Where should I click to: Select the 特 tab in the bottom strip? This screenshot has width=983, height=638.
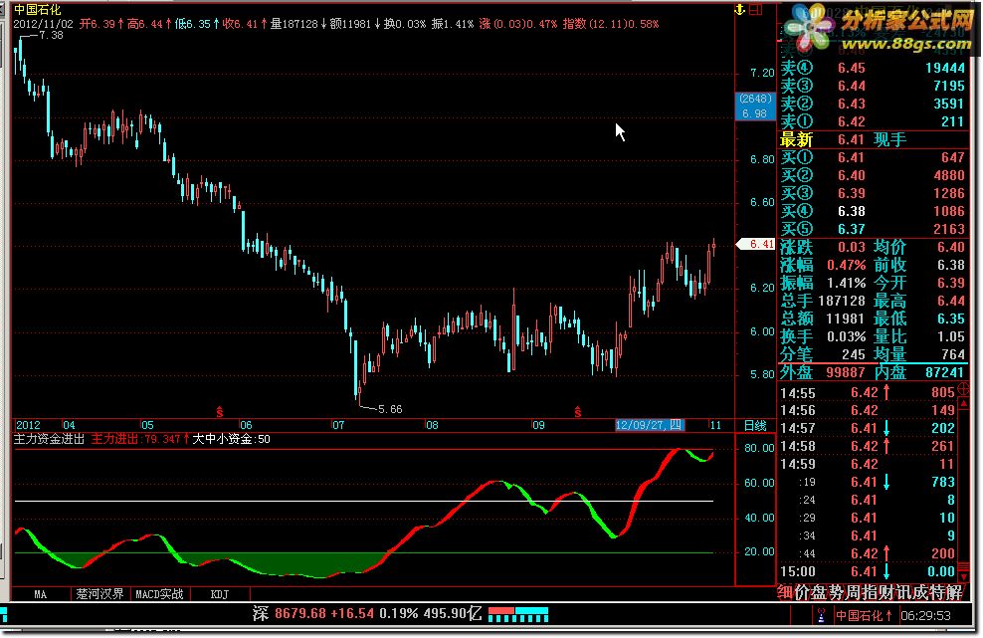click(x=937, y=592)
